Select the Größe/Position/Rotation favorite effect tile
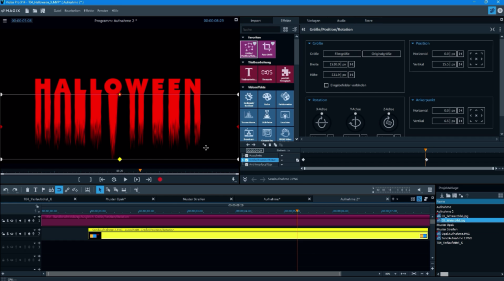This screenshot has height=281, width=504. [249, 49]
